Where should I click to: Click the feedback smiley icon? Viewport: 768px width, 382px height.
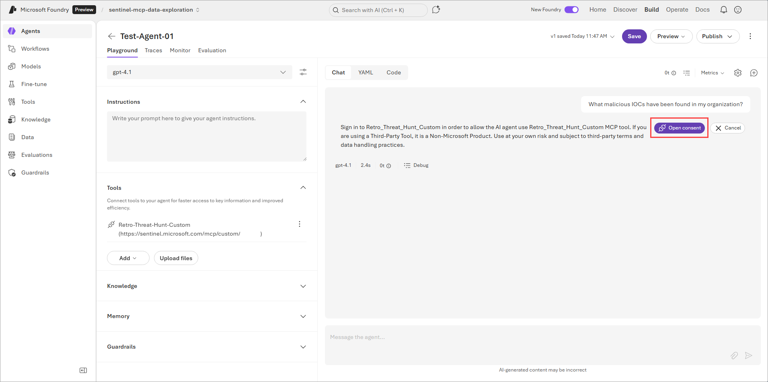point(738,10)
